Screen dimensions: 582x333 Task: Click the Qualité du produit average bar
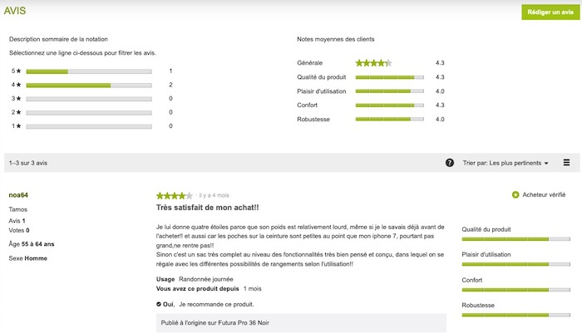pos(389,77)
